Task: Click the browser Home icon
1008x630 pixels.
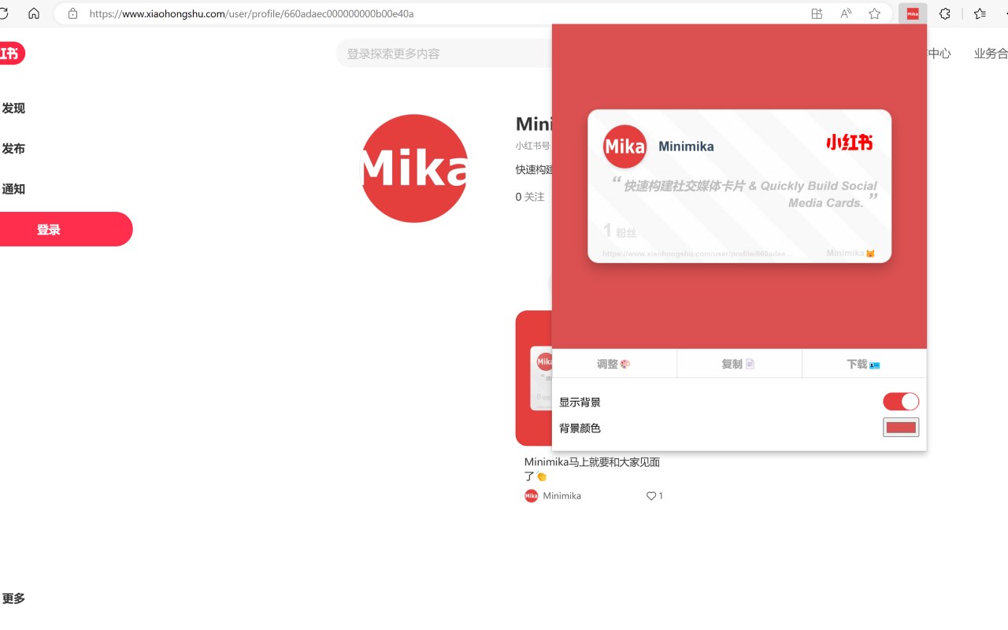Action: click(x=34, y=13)
